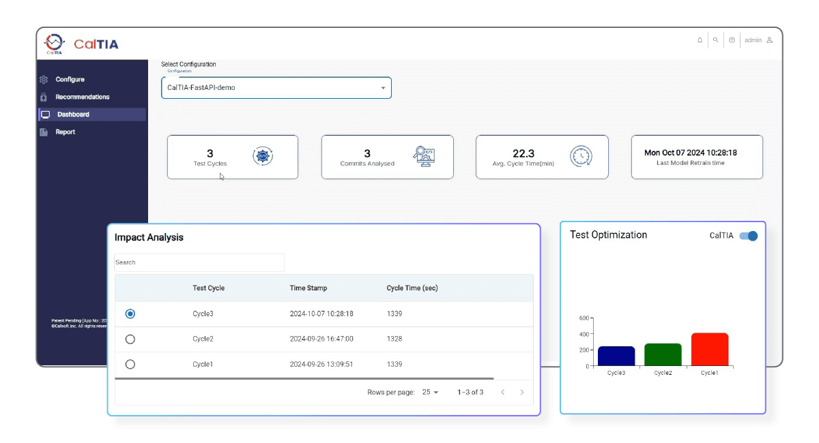The height and width of the screenshot is (443, 819).
Task: Open the Recommendations menu item
Action: pyautogui.click(x=83, y=97)
